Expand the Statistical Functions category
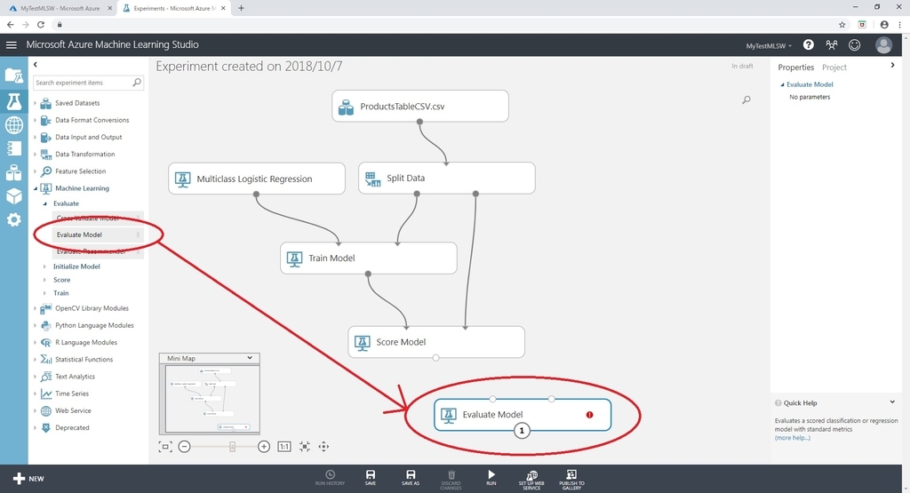The image size is (910, 493). pos(35,360)
